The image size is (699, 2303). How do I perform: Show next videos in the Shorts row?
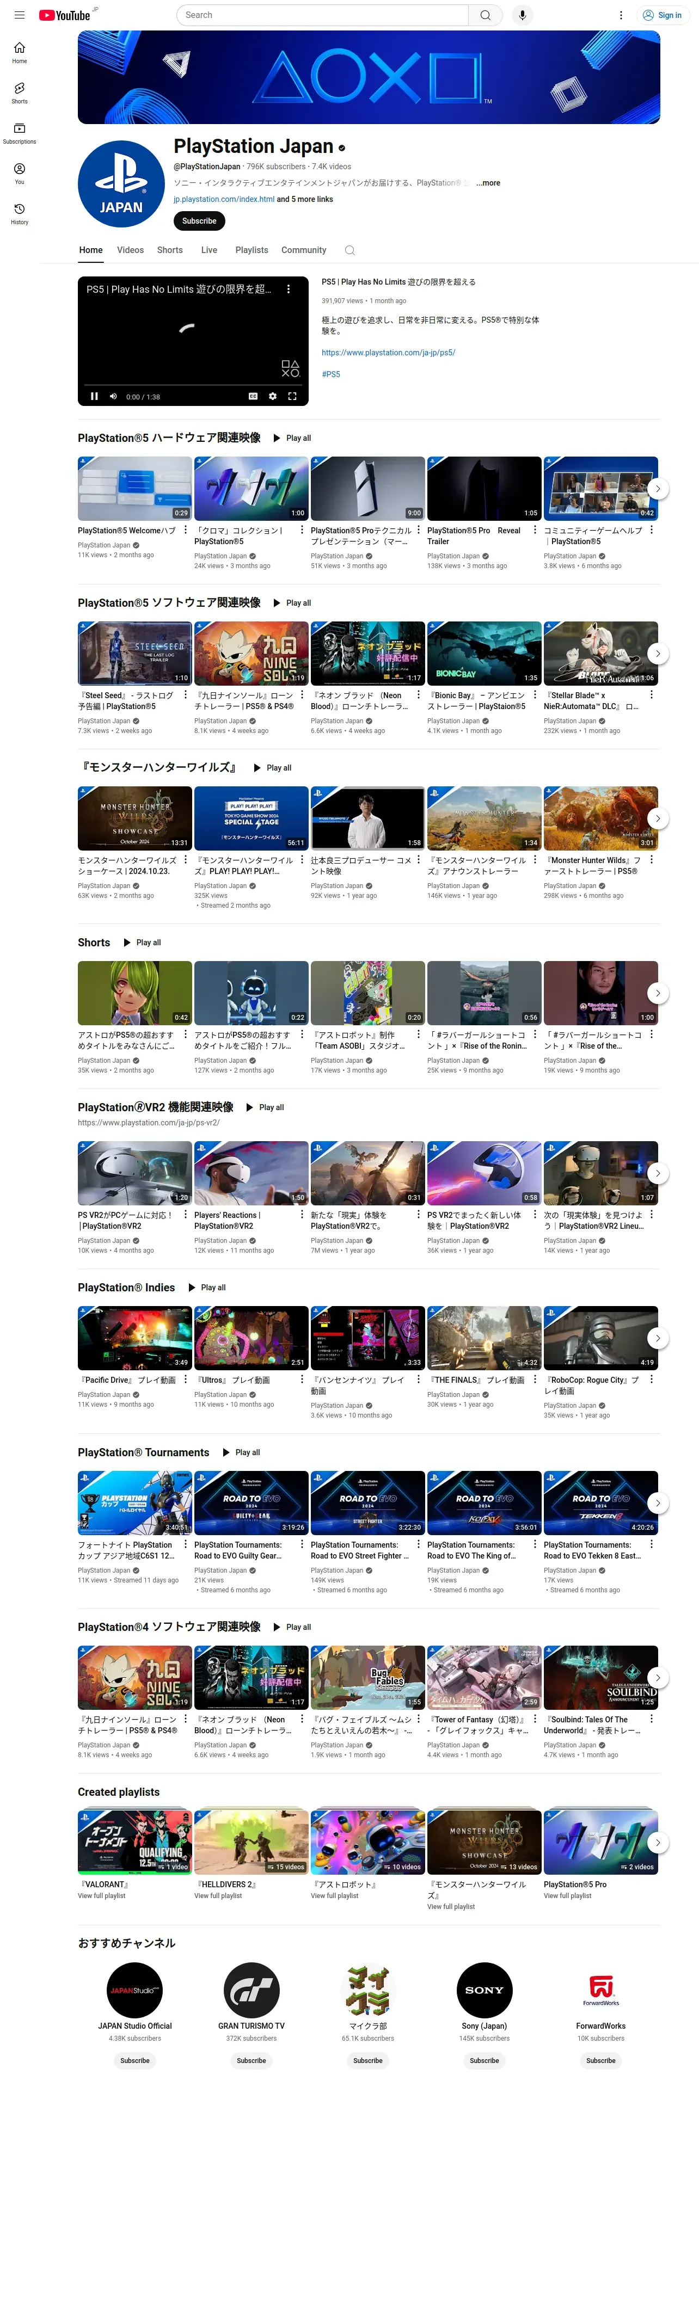tap(658, 993)
